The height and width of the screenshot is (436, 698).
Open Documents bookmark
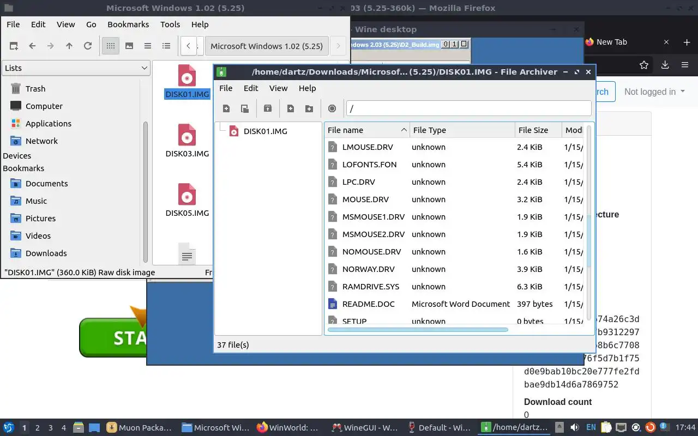click(x=46, y=184)
